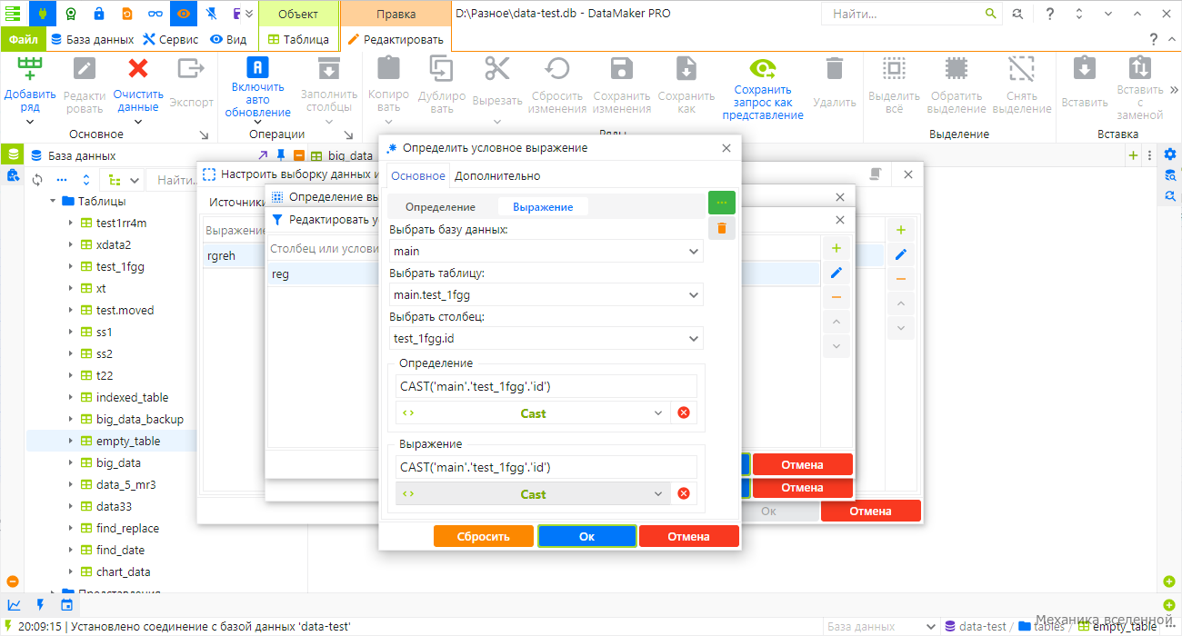The height and width of the screenshot is (636, 1182).
Task: Click the orange Сбросить button
Action: [484, 536]
